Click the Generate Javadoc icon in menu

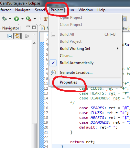point(53,73)
